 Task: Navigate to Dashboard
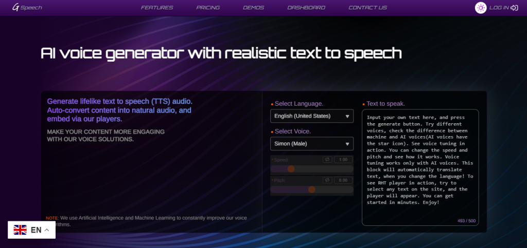[x=306, y=8]
